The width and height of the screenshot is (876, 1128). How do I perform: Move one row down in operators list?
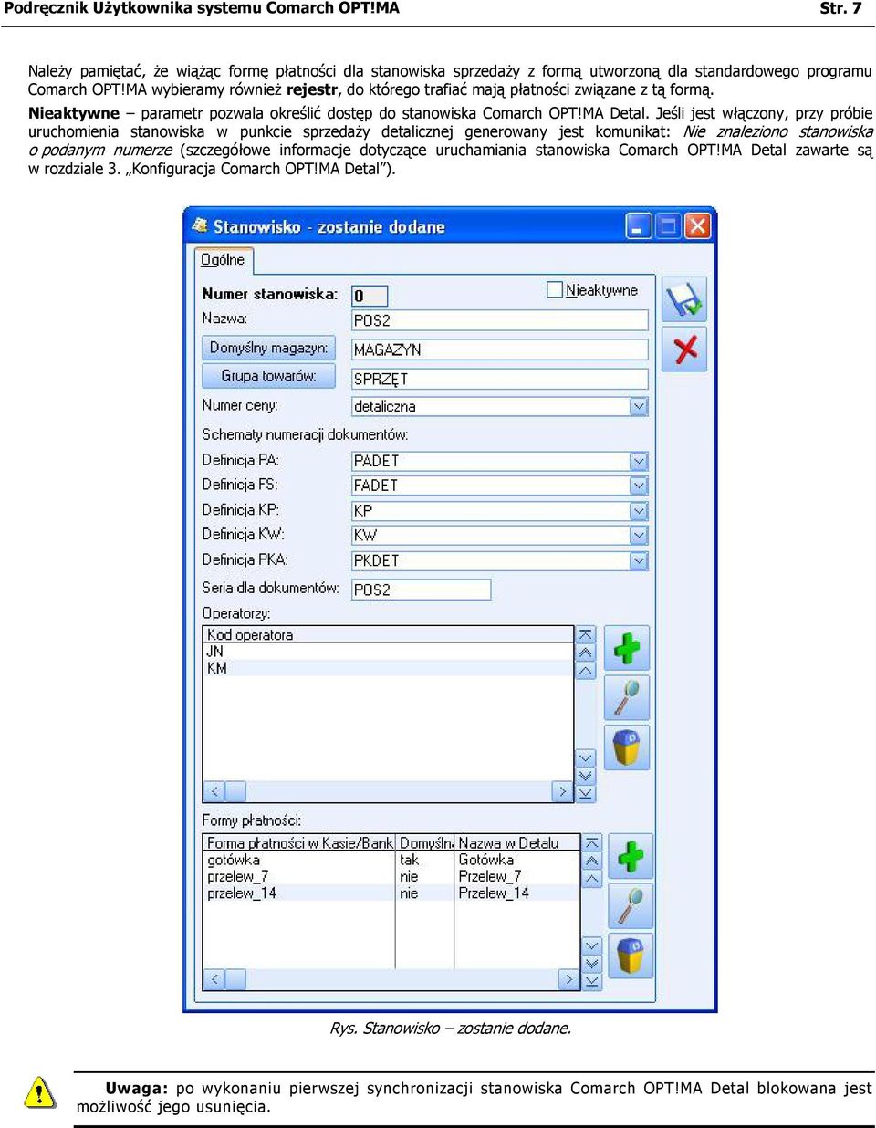586,757
